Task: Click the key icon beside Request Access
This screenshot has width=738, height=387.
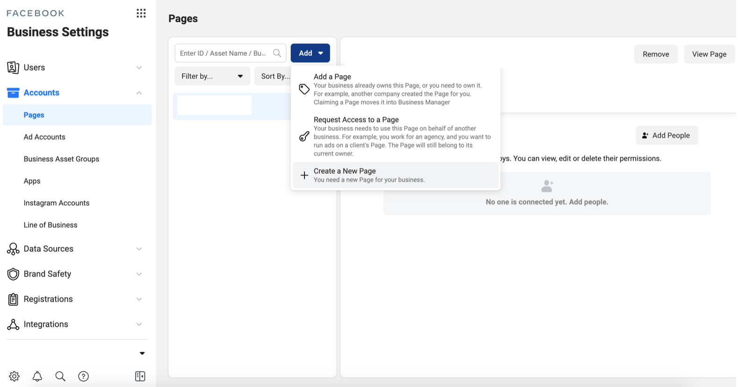Action: click(304, 136)
